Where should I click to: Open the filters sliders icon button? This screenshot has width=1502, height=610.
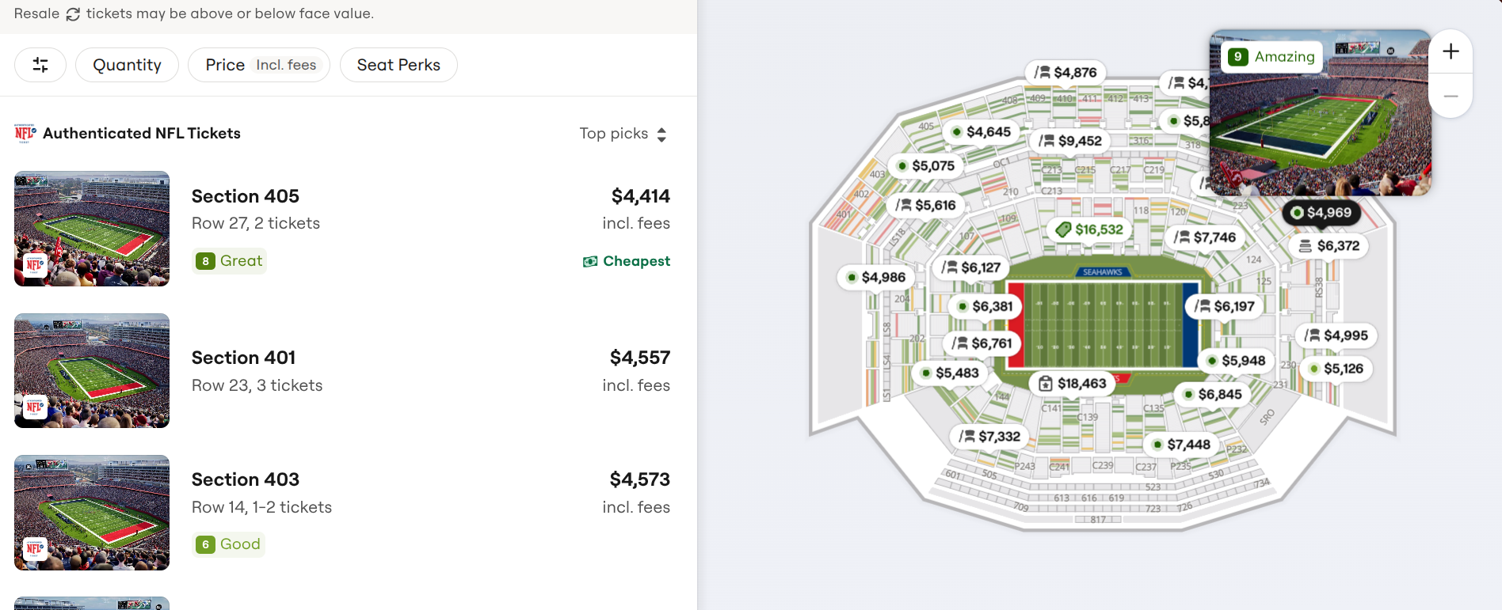click(x=40, y=65)
